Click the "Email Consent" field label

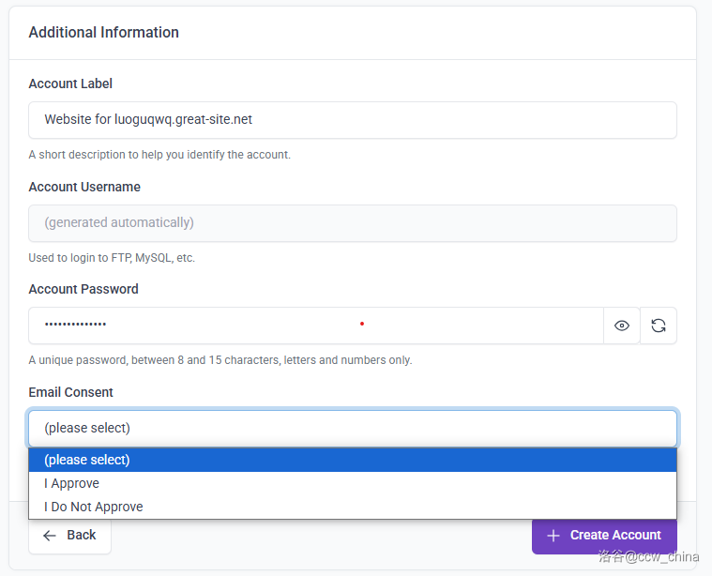70,392
